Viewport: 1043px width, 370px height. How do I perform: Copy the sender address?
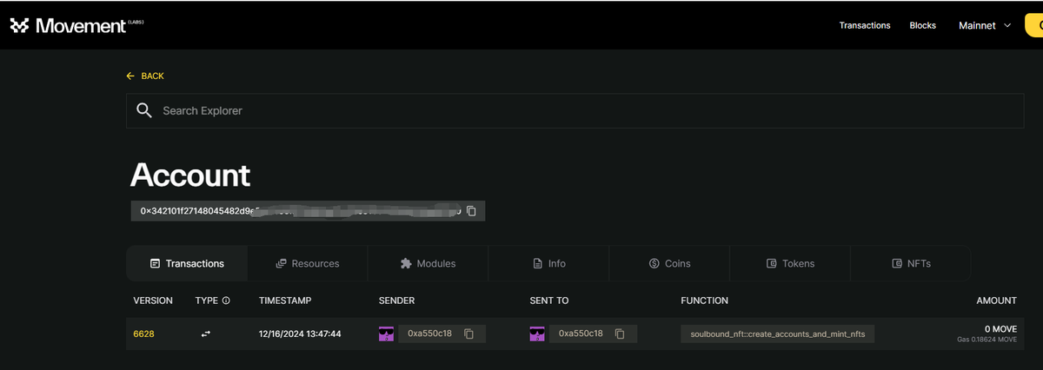(x=468, y=334)
